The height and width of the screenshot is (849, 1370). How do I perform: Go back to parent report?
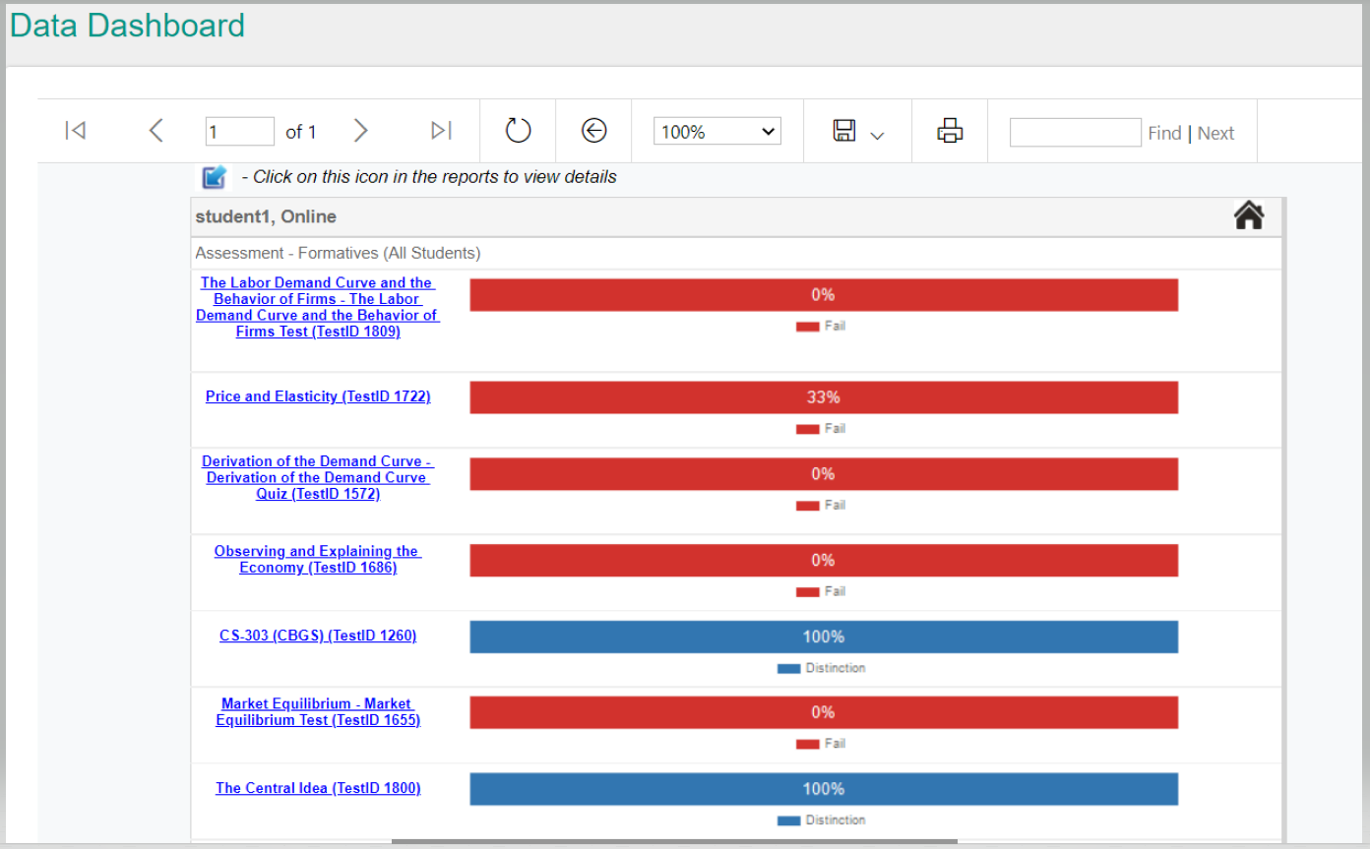(x=593, y=131)
